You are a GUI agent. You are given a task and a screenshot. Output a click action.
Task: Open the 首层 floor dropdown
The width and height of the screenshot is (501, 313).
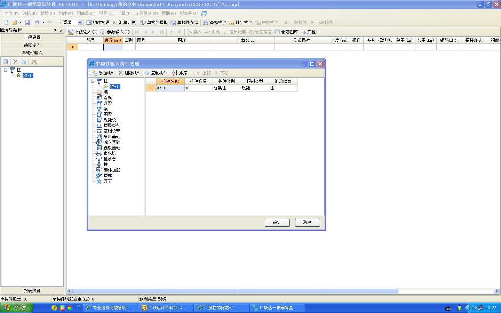pos(80,23)
